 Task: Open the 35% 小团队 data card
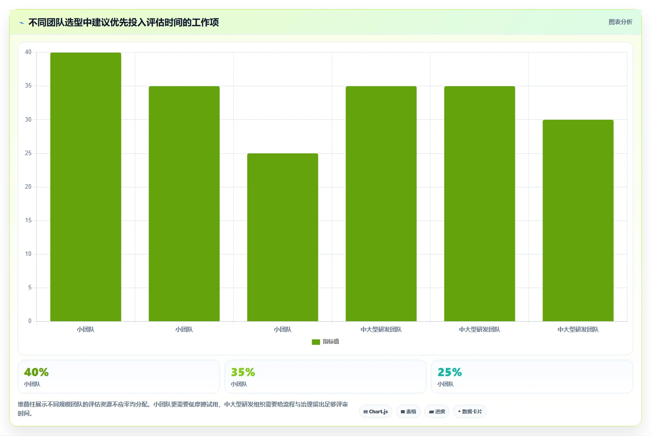pos(325,377)
